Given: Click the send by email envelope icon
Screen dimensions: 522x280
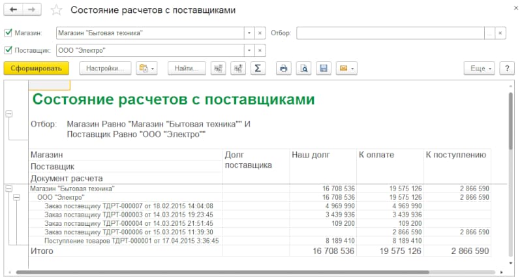Looking at the screenshot, I should (342, 68).
